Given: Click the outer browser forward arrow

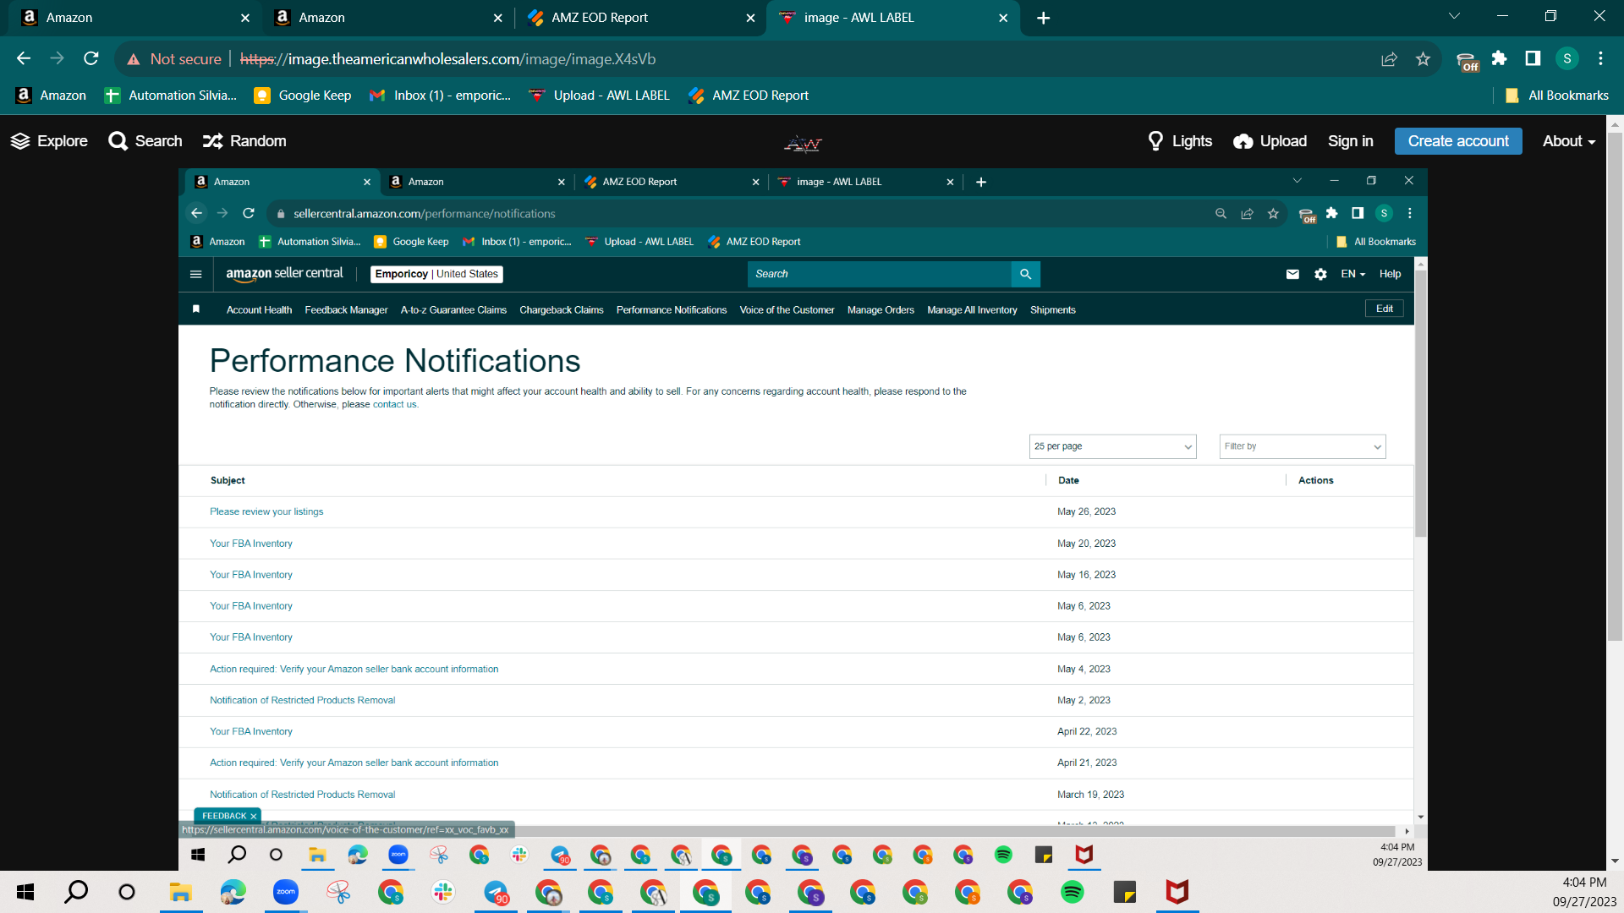Looking at the screenshot, I should 58,58.
